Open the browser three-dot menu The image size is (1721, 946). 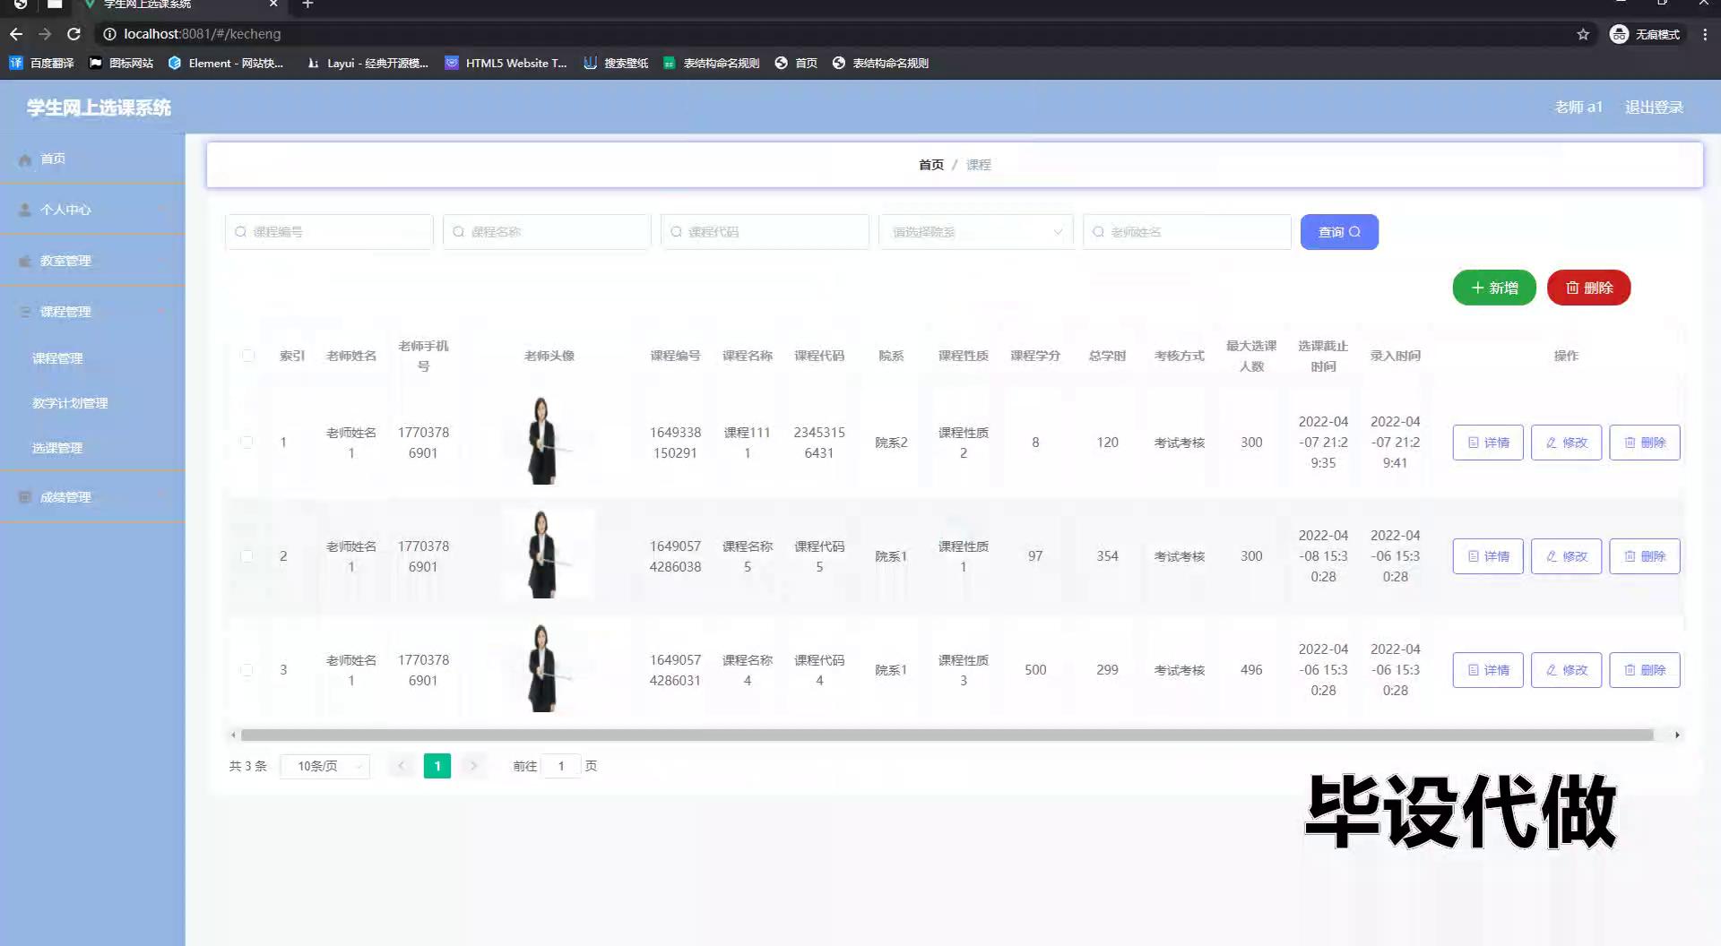pos(1705,34)
